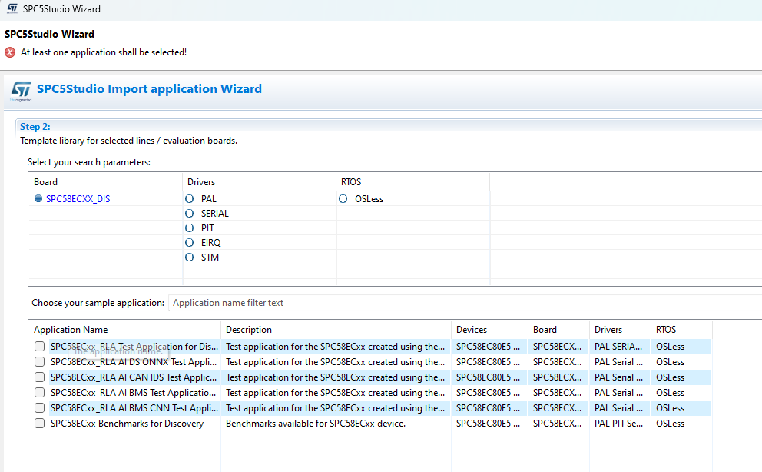Enable the RLA AI CAN IDS application
The width and height of the screenshot is (762, 472).
[39, 377]
